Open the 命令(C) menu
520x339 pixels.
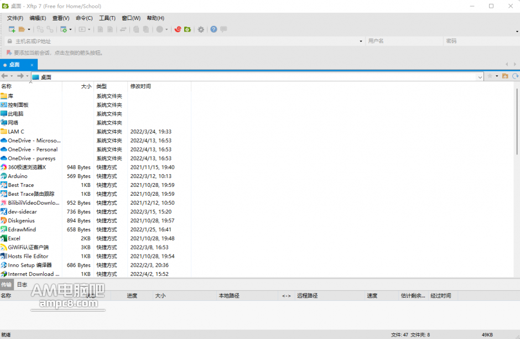[x=84, y=18]
